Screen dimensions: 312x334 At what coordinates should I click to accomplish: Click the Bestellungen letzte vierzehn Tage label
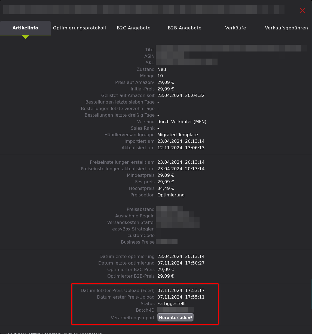pyautogui.click(x=118, y=108)
